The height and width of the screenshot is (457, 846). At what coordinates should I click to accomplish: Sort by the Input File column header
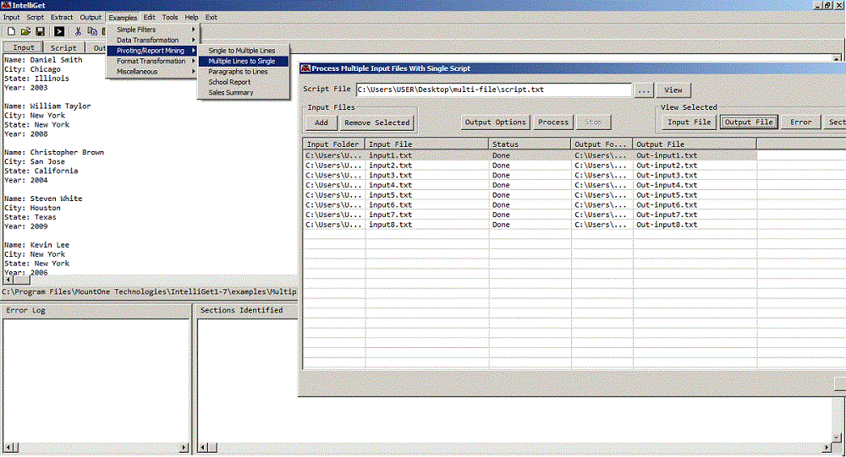pyautogui.click(x=427, y=144)
